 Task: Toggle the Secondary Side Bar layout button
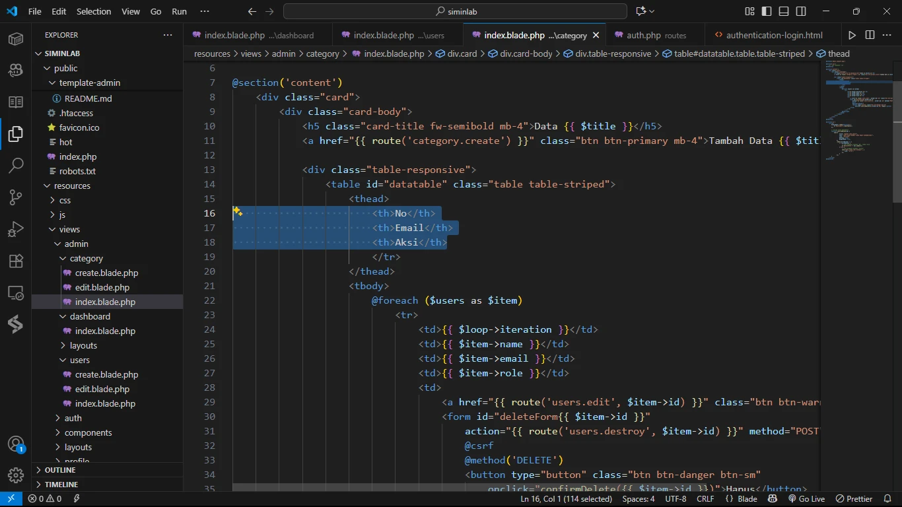click(801, 11)
